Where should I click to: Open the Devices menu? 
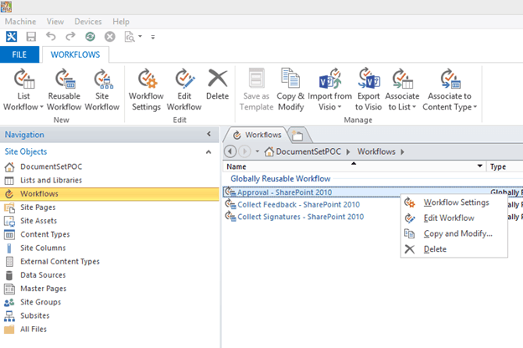(x=88, y=21)
